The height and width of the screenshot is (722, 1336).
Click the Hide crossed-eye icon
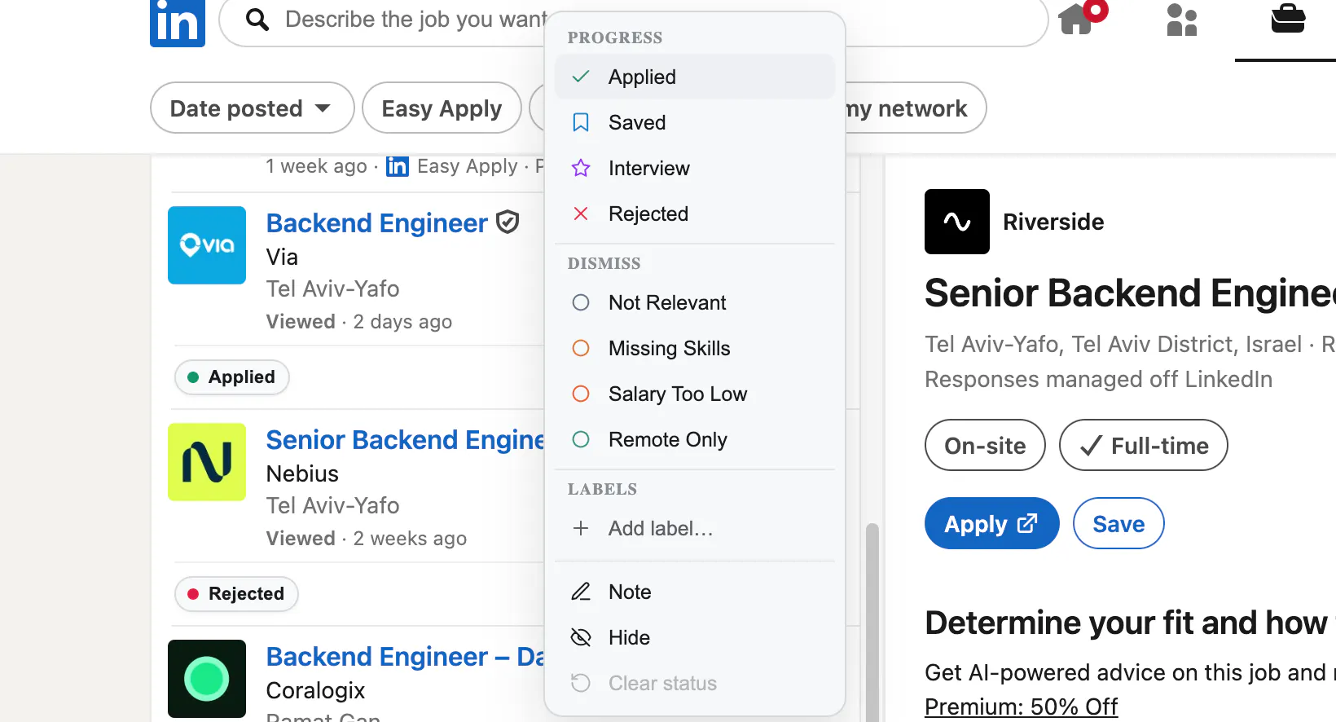(581, 637)
